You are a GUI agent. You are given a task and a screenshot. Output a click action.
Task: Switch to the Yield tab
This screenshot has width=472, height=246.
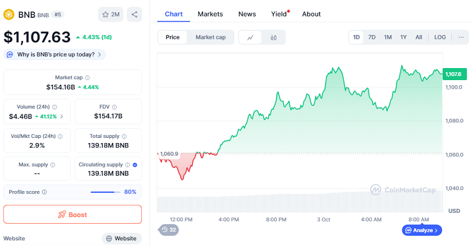[279, 14]
